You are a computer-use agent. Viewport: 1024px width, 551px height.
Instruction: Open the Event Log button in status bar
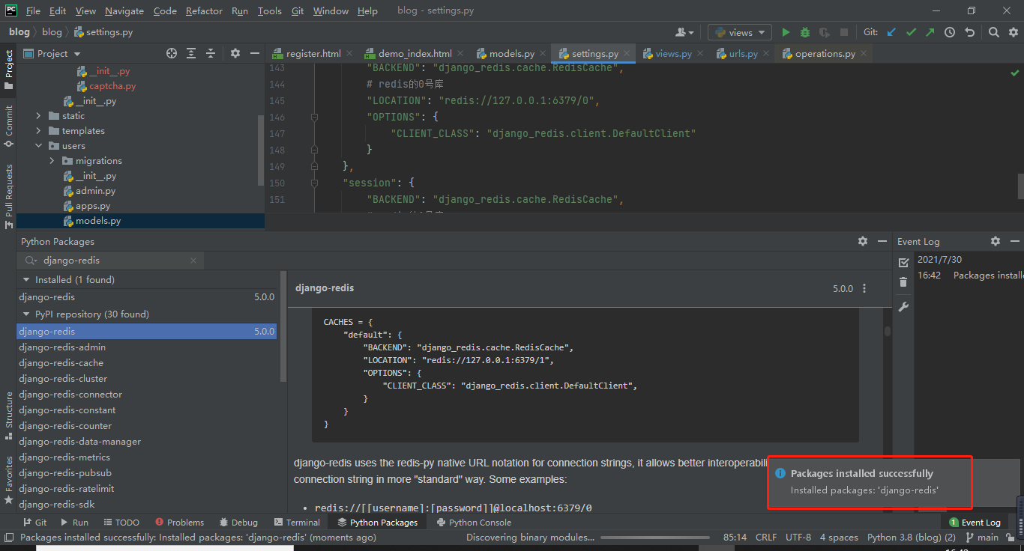click(975, 523)
